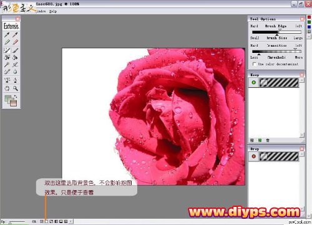This screenshot has width=312, height=225.
Task: Click the green channel square at right edge
Action: click(310, 22)
